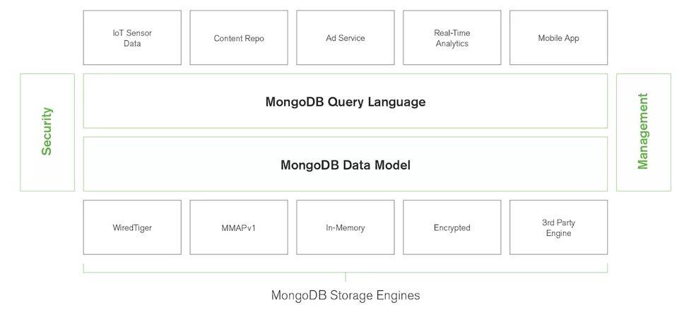Image resolution: width=689 pixels, height=310 pixels.
Task: Select the WiredTiger storage engine box
Action: click(132, 227)
